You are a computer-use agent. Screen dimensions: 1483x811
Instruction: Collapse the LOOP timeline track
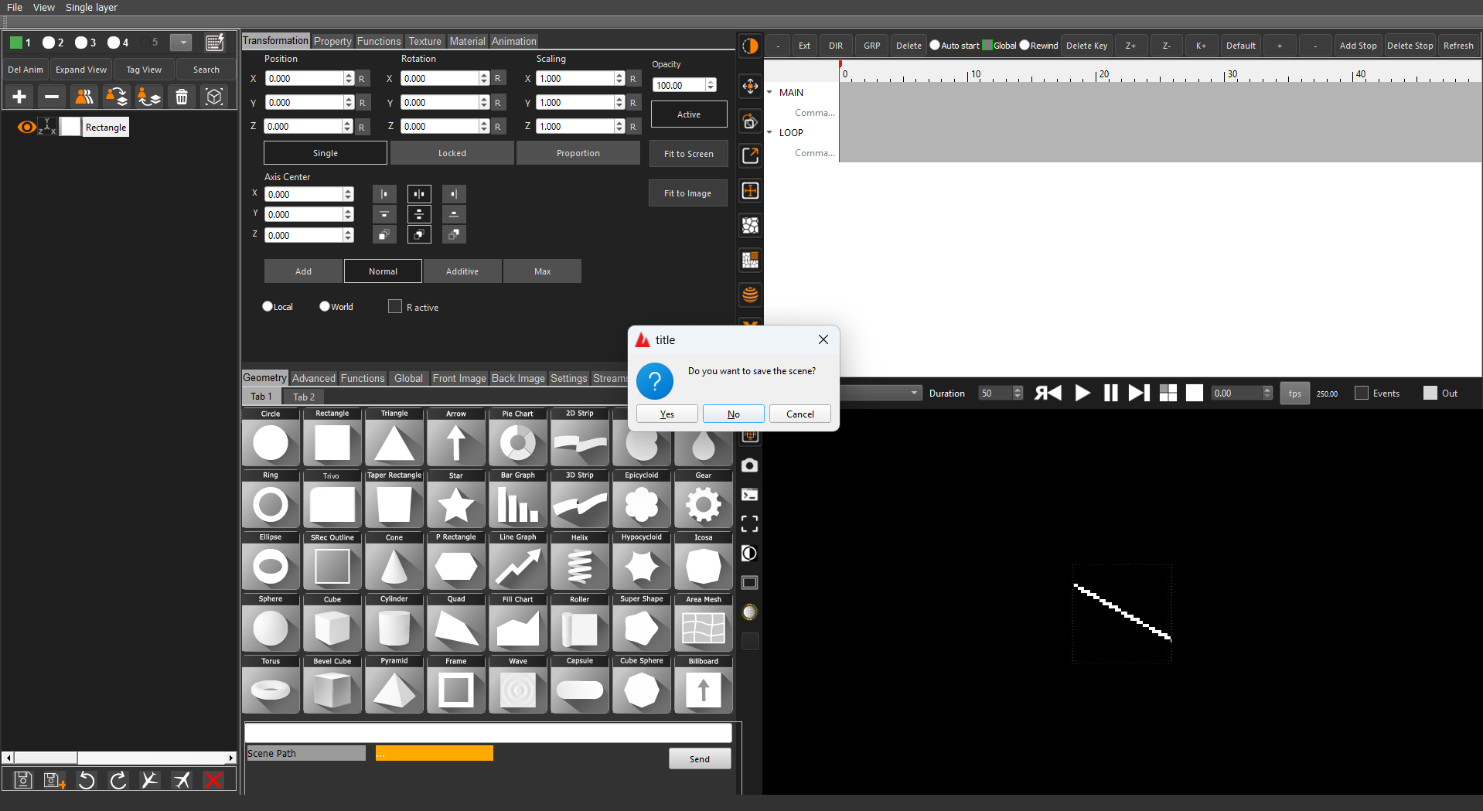tap(770, 132)
